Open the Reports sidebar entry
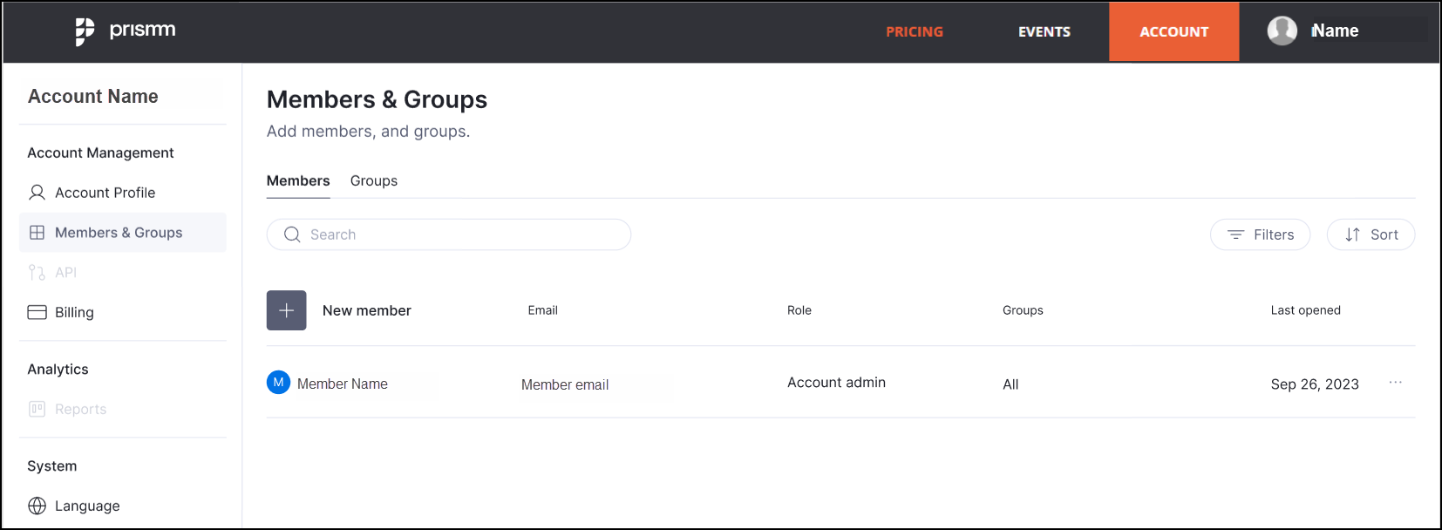The height and width of the screenshot is (530, 1442). click(x=123, y=409)
